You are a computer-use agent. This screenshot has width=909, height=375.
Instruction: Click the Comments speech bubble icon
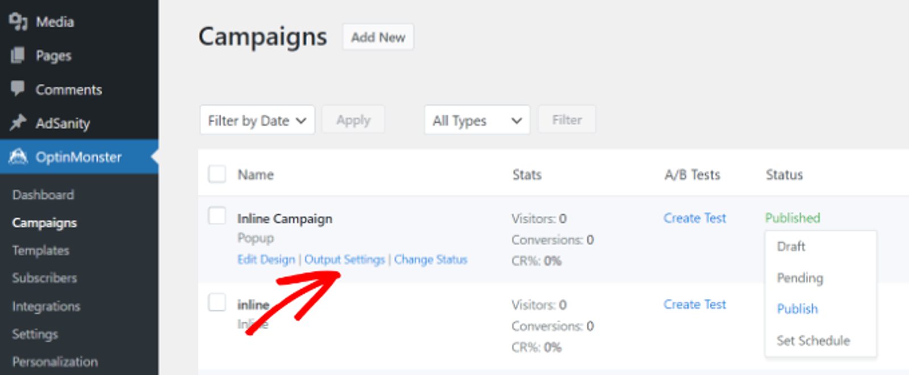tap(19, 89)
